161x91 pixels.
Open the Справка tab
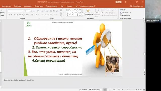pyautogui.click(x=69, y=6)
